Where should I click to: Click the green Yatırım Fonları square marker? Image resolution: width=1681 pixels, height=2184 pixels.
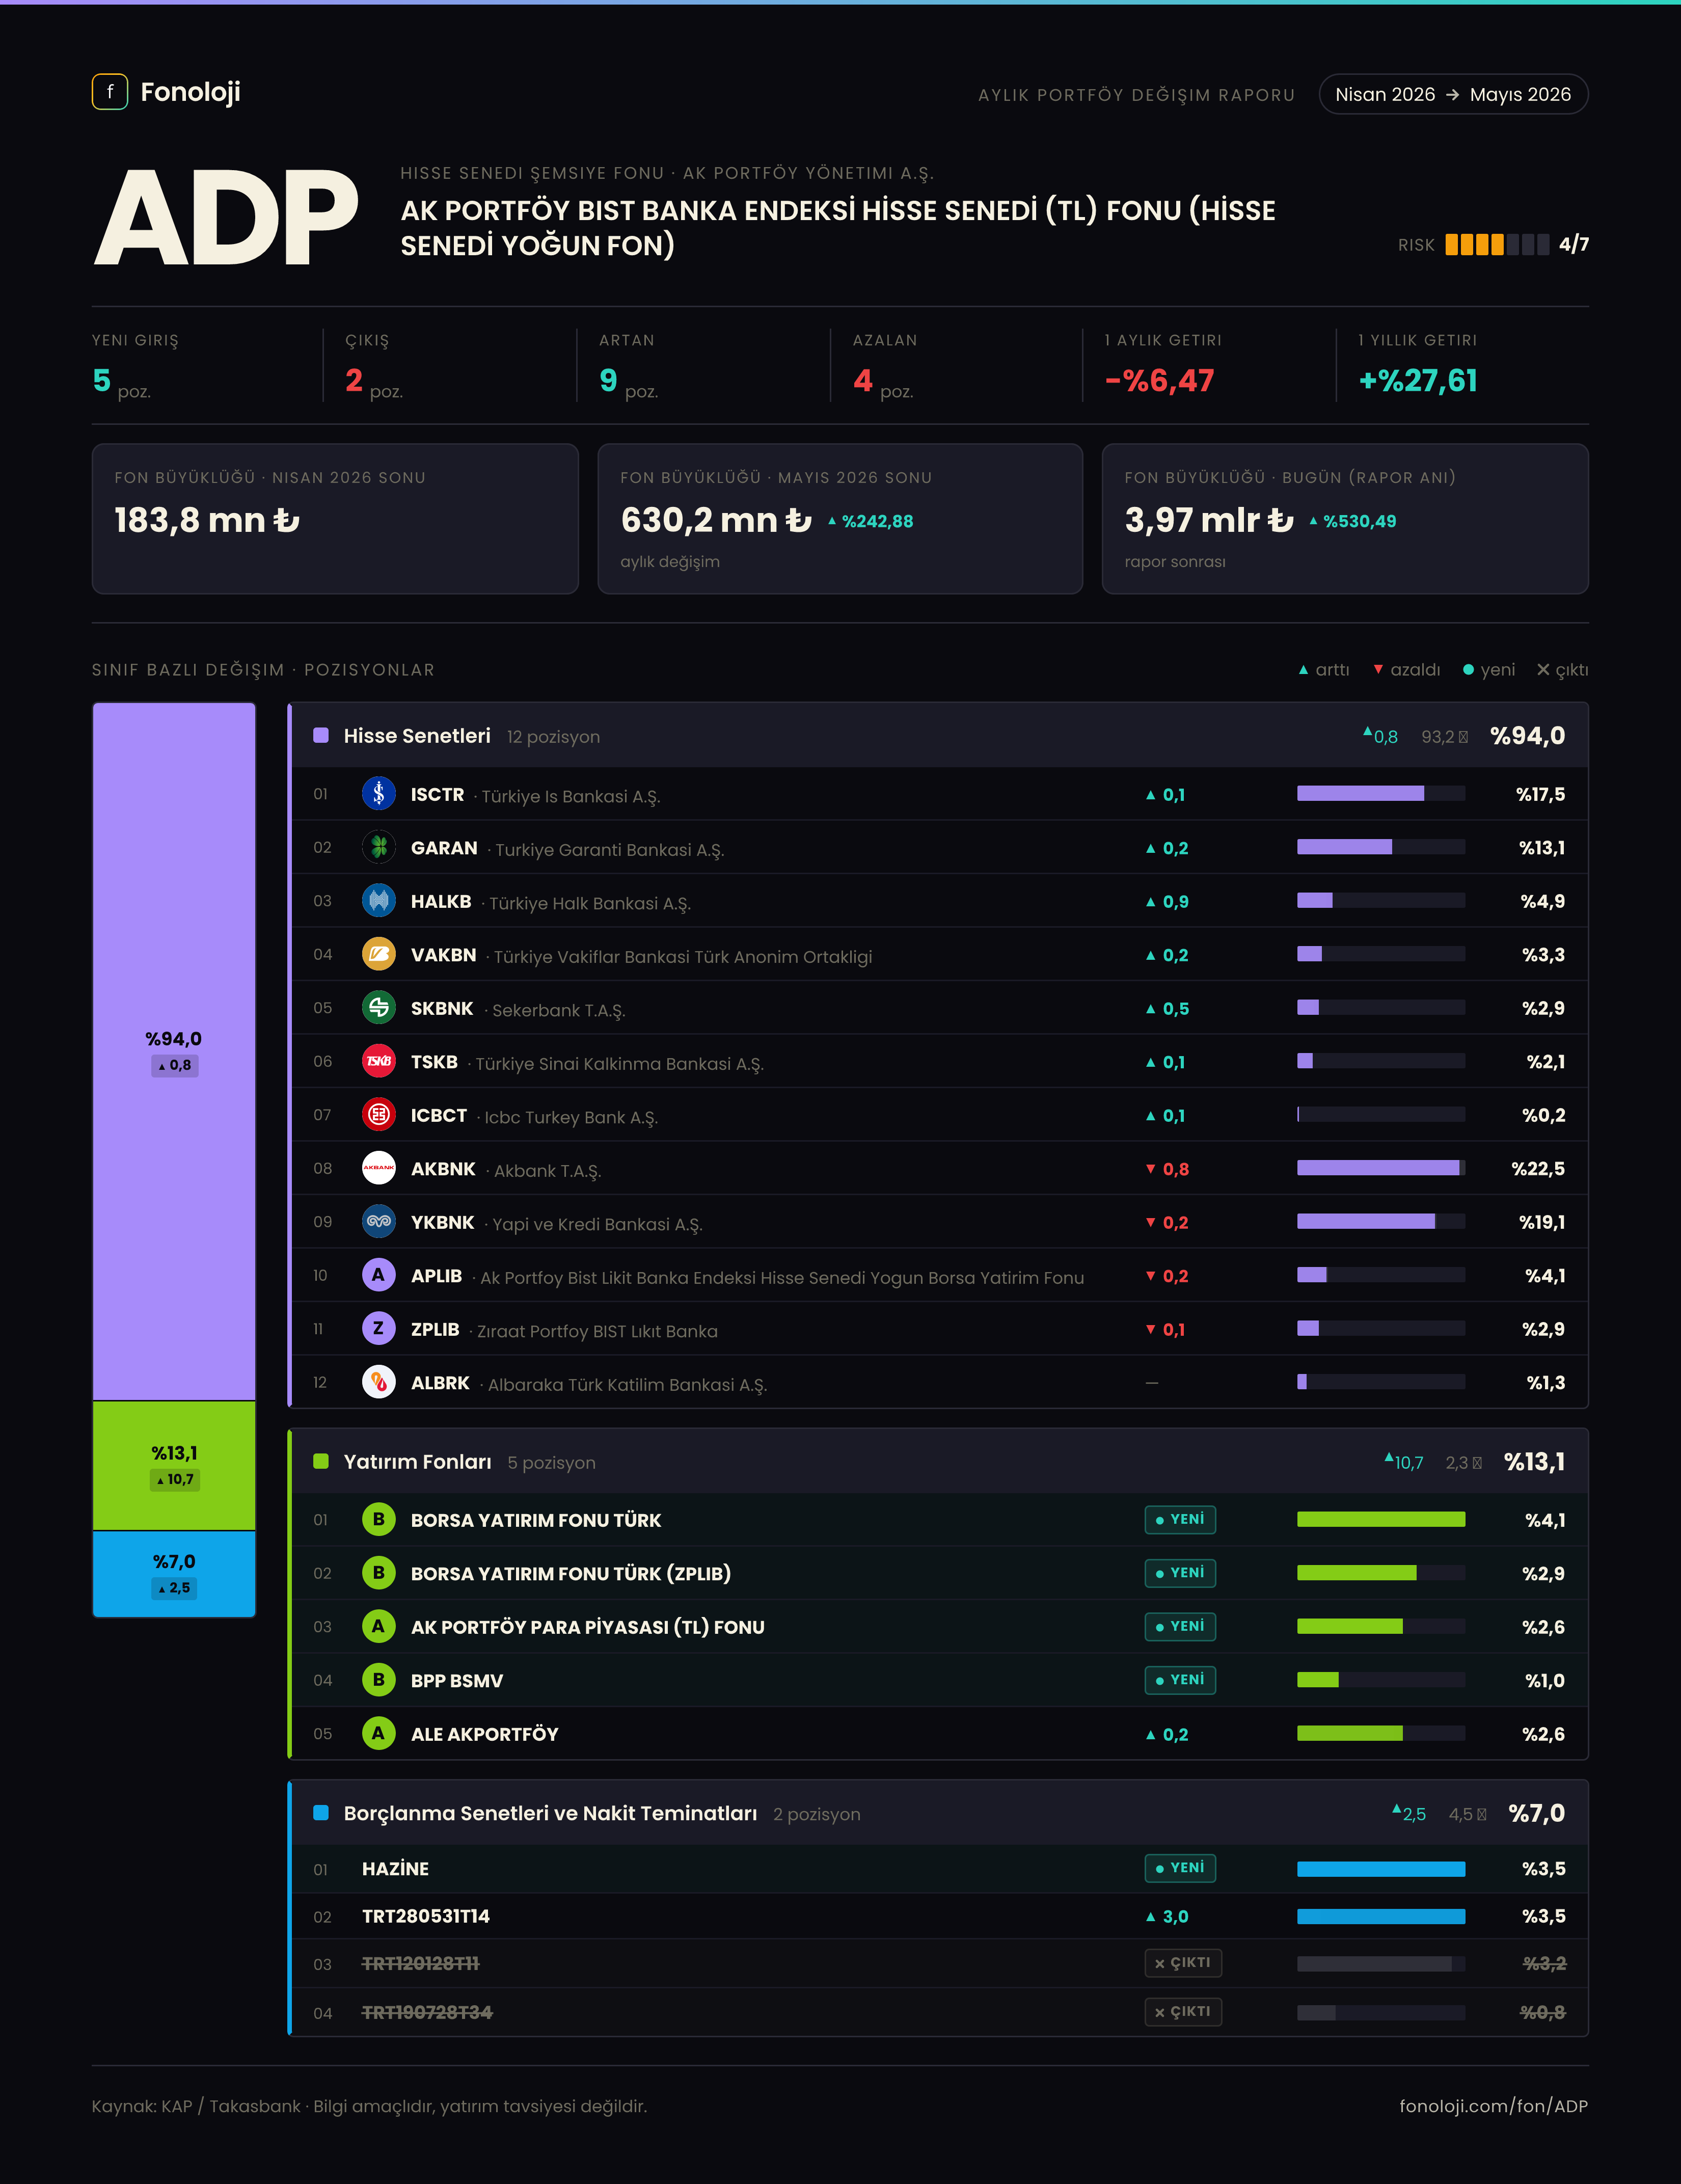(321, 1462)
